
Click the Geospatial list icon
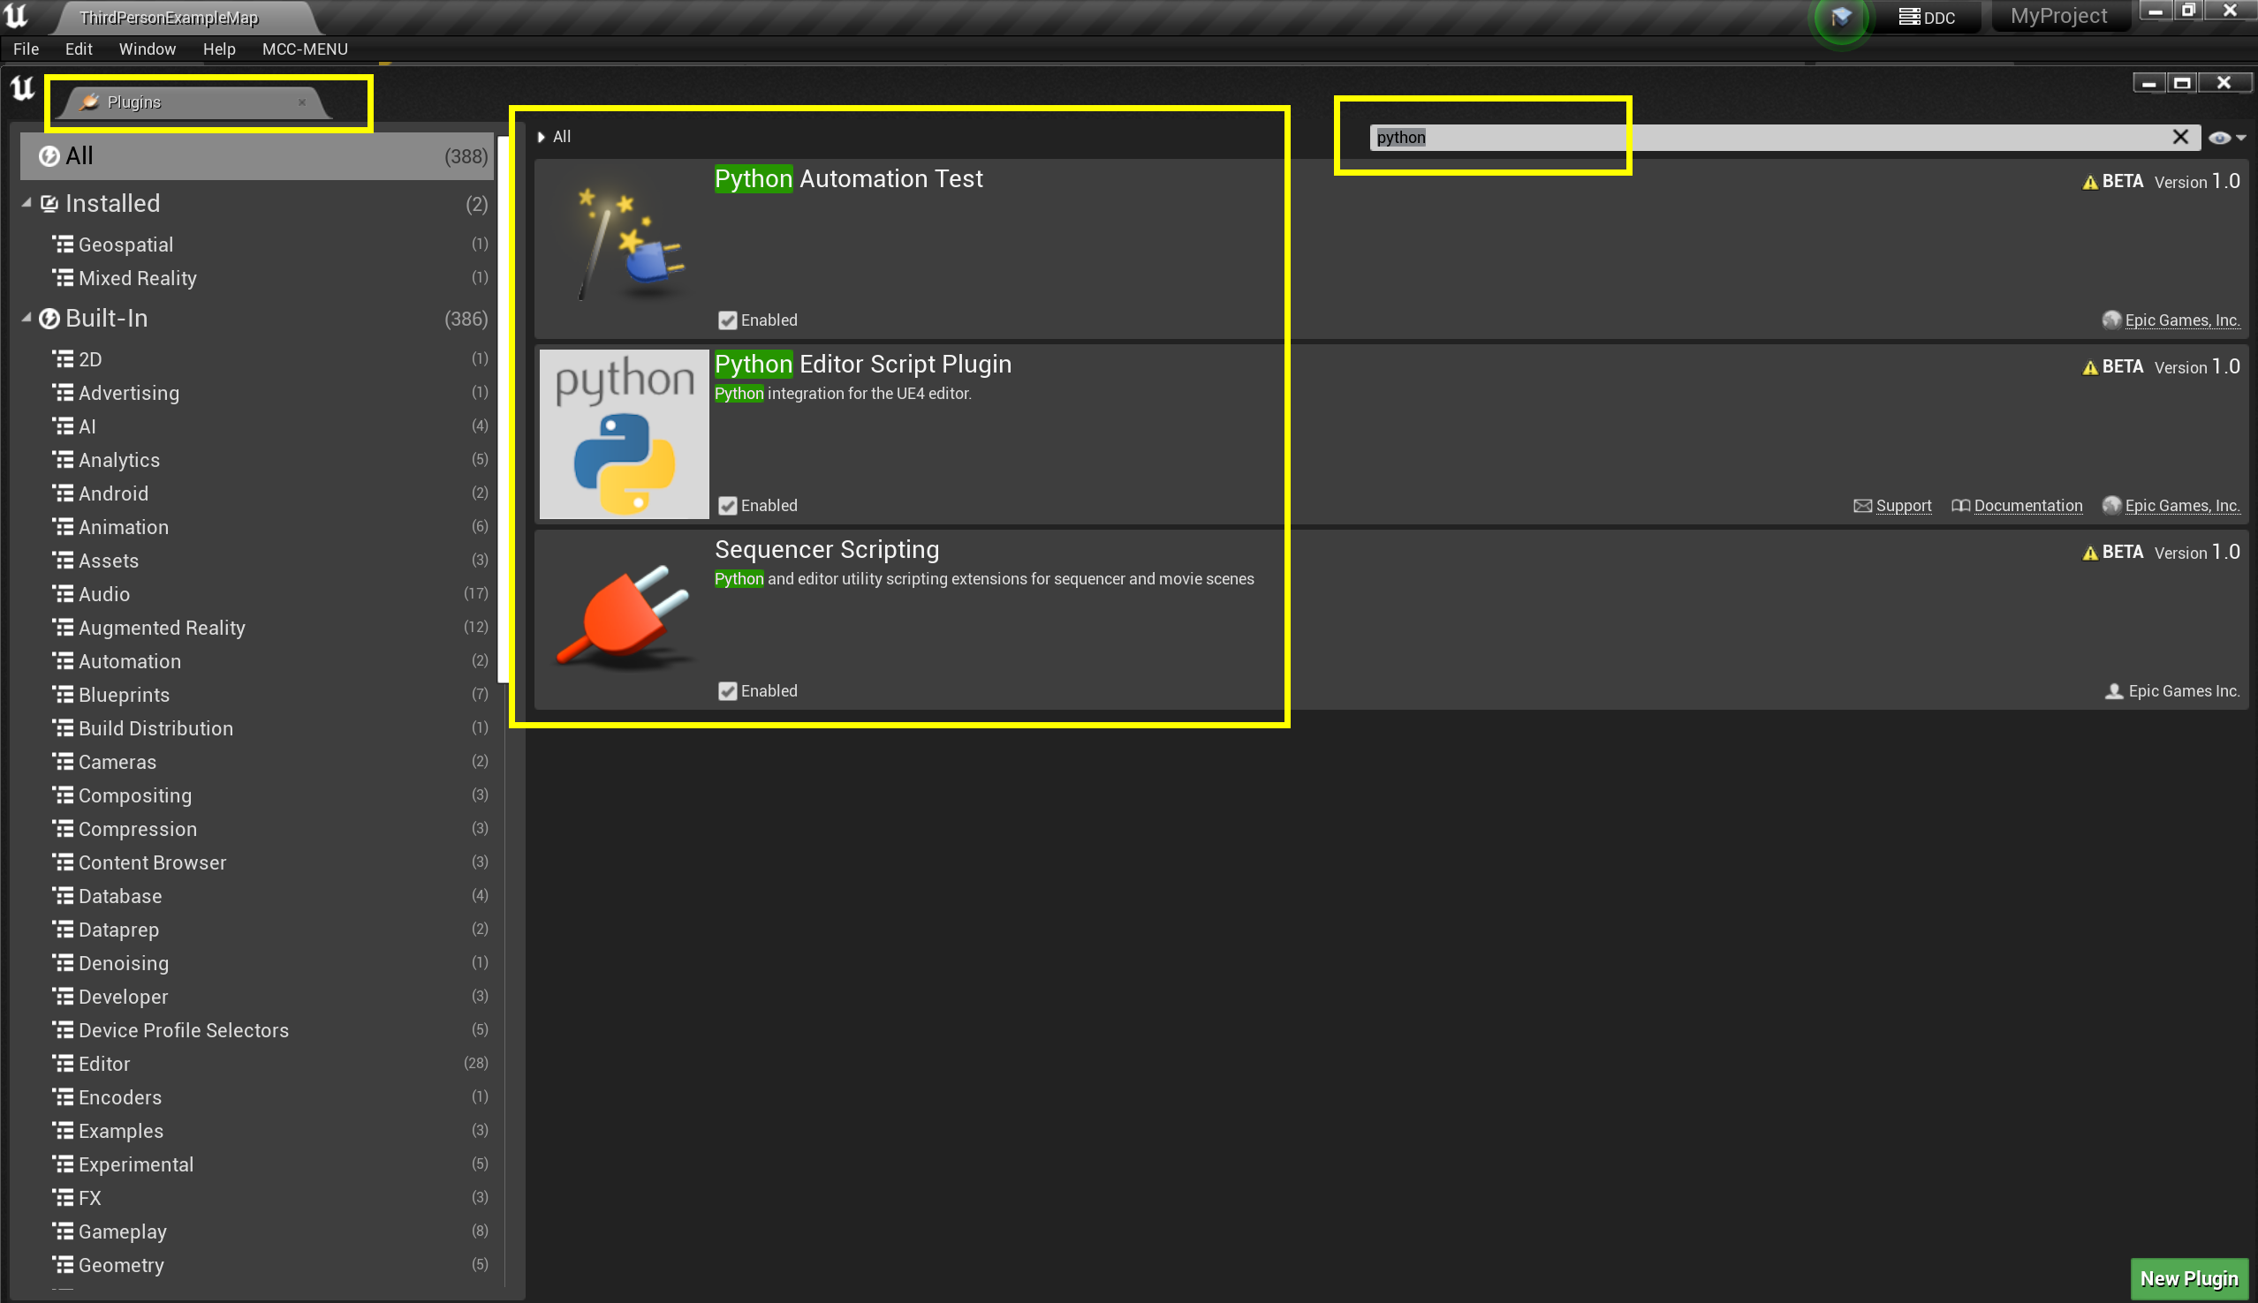tap(63, 245)
